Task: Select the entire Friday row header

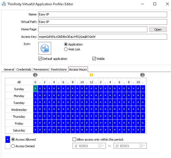Action: point(19,124)
